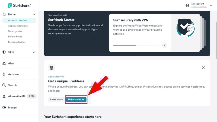Open the Alert siren icon
The width and height of the screenshot is (217, 122).
coord(4,63)
